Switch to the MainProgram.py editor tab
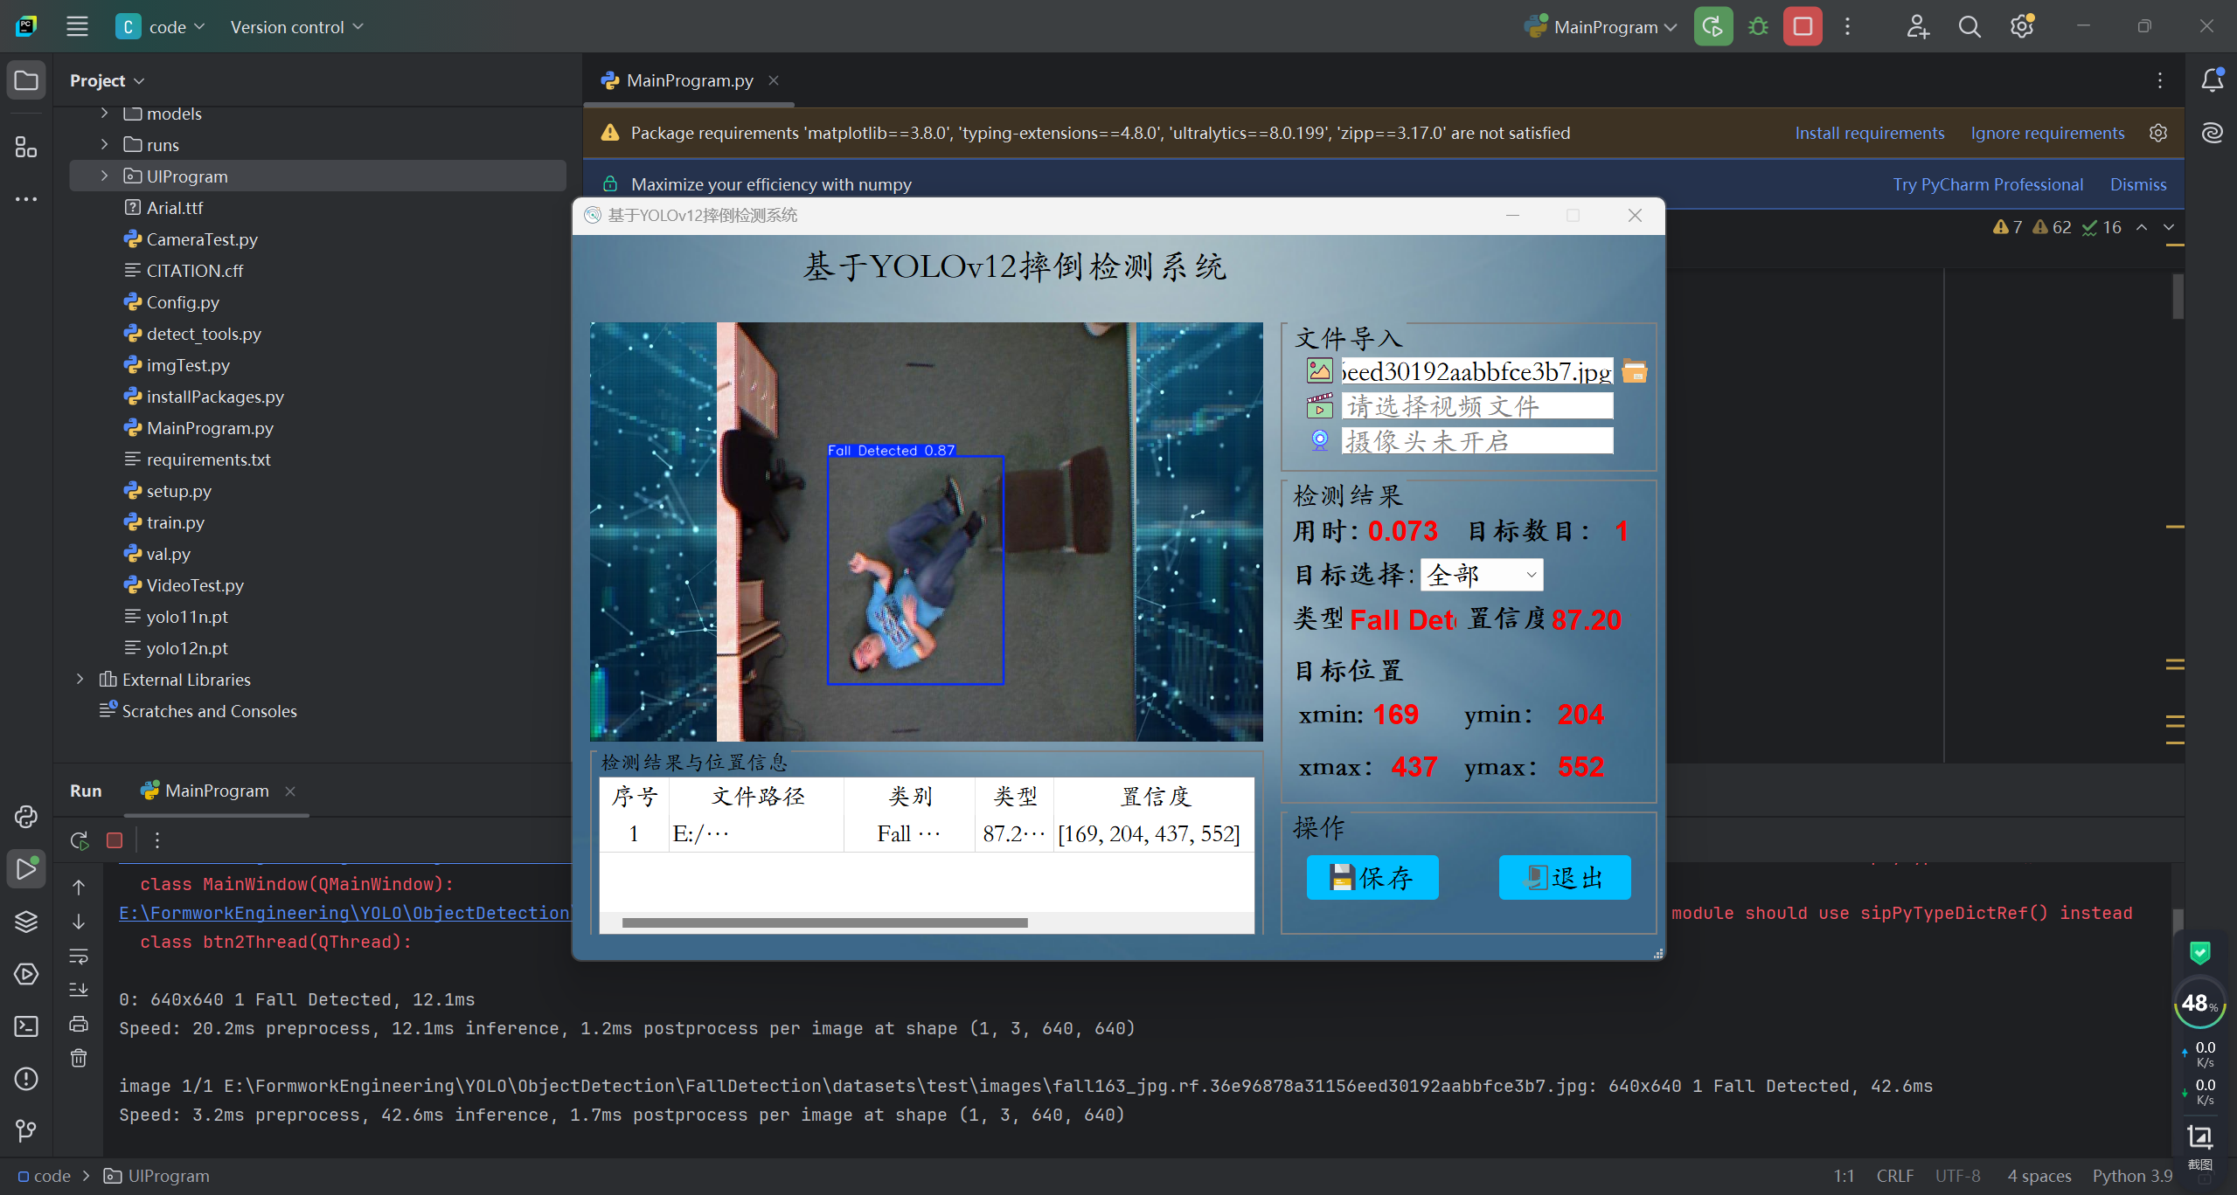 pyautogui.click(x=689, y=80)
